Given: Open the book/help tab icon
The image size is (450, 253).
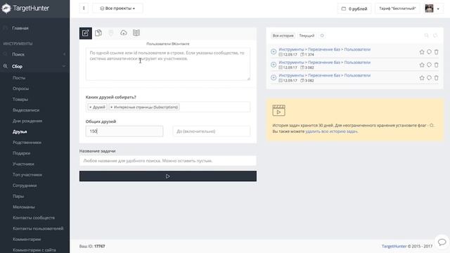Looking at the screenshot, I should pyautogui.click(x=136, y=33).
